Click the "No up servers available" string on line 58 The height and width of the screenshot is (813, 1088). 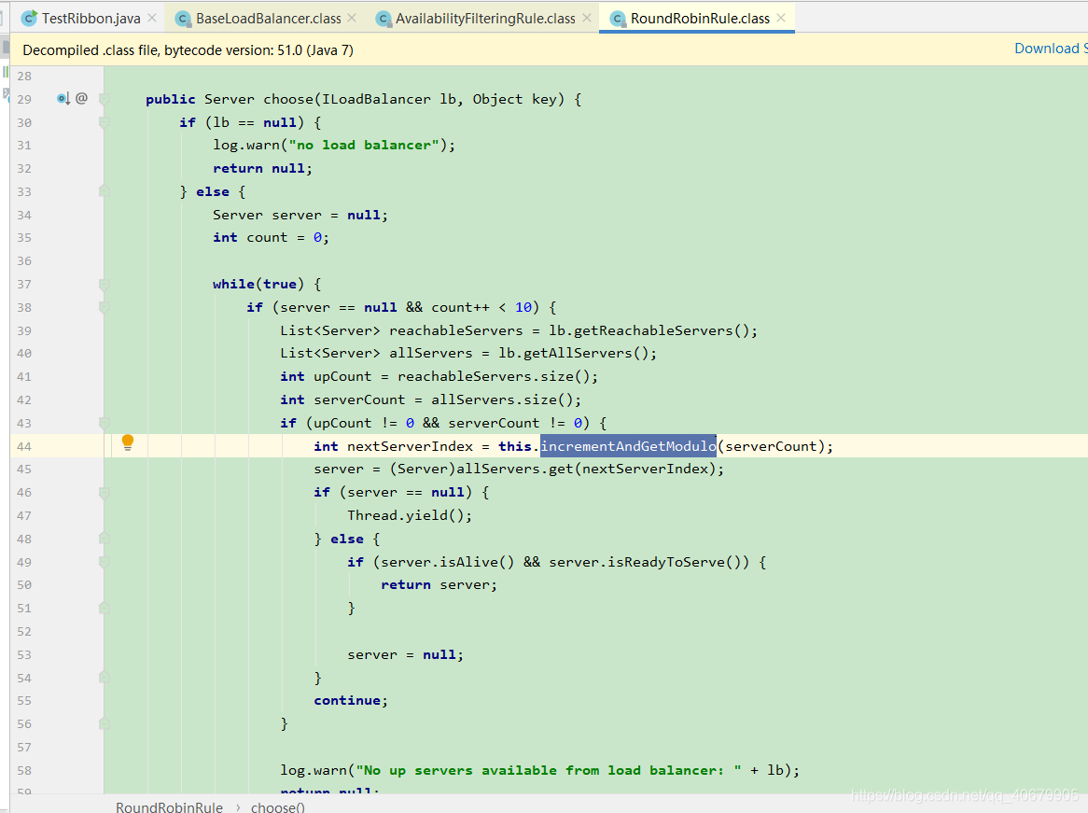[548, 771]
